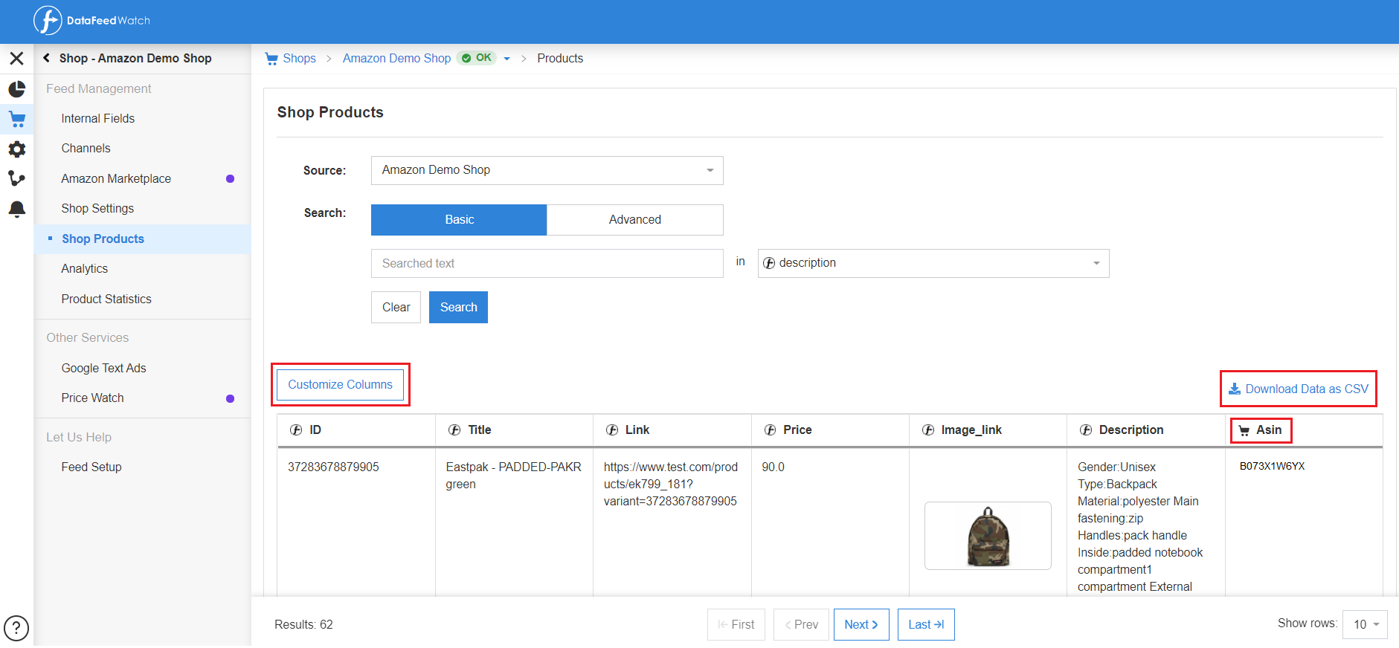
Task: Click Customize Columns button
Action: (340, 385)
